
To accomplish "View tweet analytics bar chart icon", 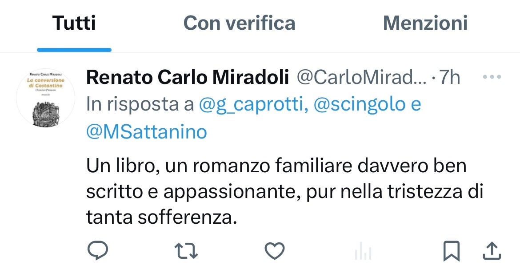I will click(x=363, y=253).
